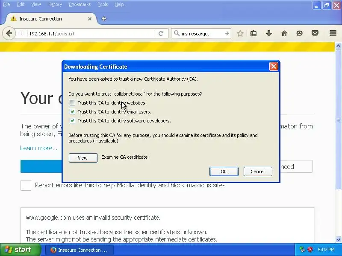
Task: Uncheck Trust this CA to identify email users
Action: pos(72,112)
